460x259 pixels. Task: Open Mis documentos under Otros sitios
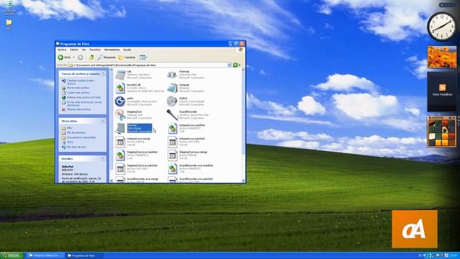coord(76,132)
